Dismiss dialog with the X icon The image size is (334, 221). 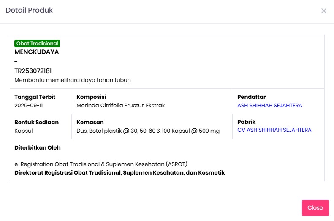point(324,11)
